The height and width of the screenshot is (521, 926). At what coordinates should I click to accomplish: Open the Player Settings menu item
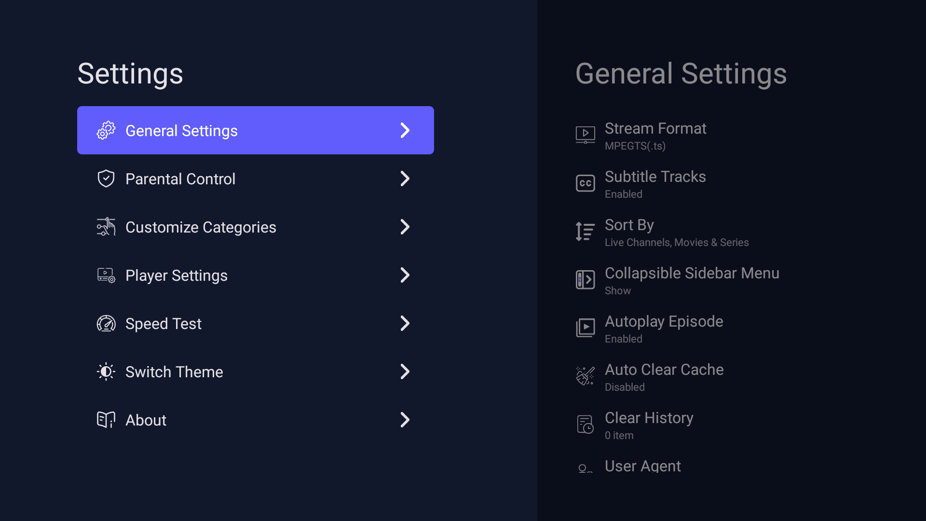point(176,275)
